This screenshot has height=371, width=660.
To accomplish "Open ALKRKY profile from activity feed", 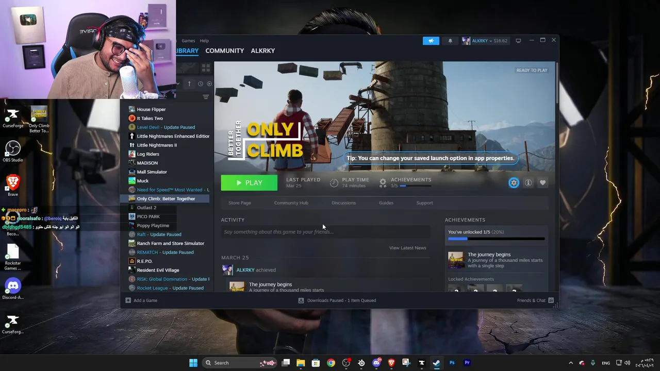I will (245, 270).
